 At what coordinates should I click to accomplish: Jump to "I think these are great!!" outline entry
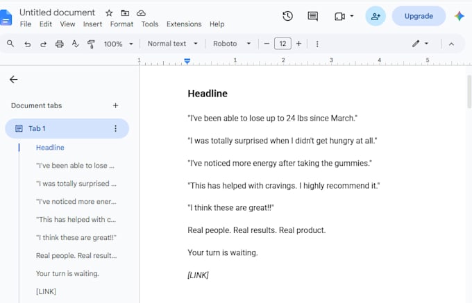coord(76,238)
